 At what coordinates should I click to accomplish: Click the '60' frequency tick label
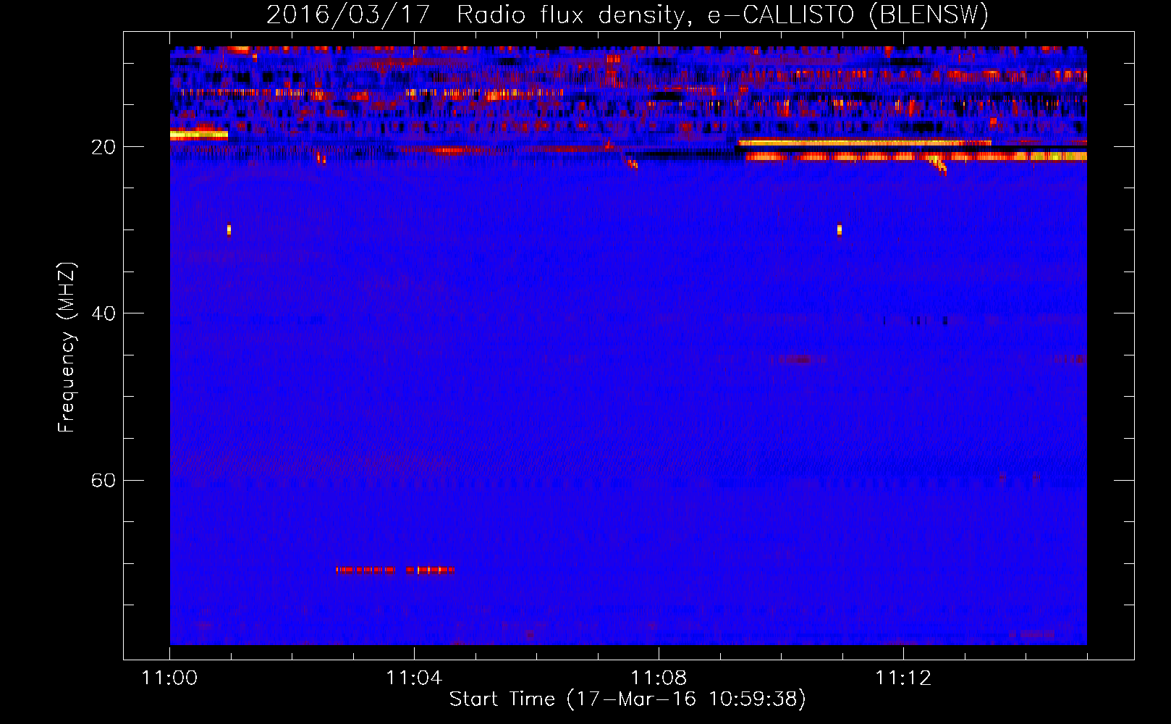[103, 481]
